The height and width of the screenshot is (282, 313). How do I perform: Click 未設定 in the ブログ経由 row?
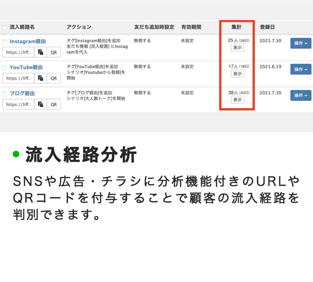pos(187,93)
